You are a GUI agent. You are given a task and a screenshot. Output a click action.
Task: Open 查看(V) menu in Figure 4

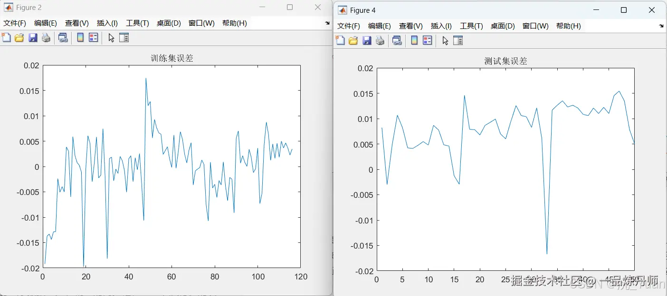tap(411, 26)
